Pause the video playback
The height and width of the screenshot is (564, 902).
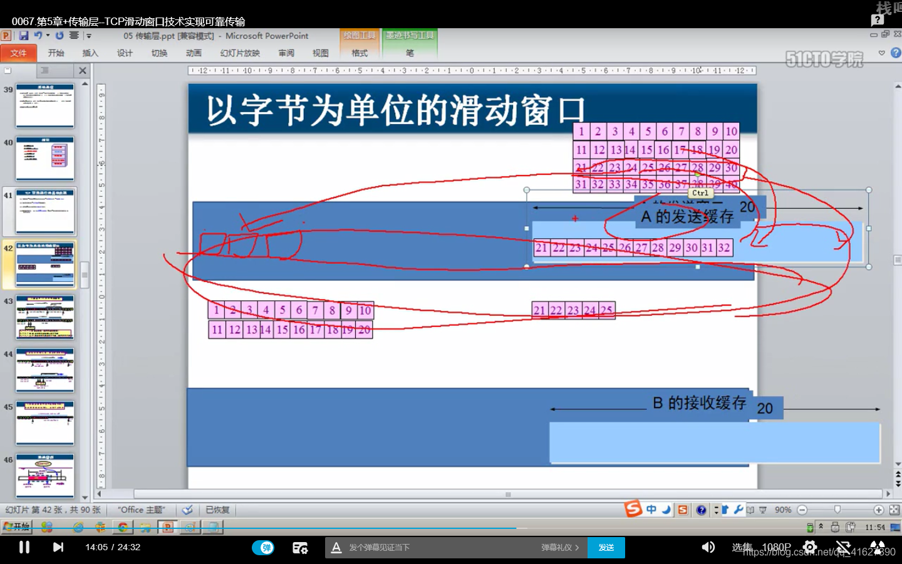click(24, 547)
